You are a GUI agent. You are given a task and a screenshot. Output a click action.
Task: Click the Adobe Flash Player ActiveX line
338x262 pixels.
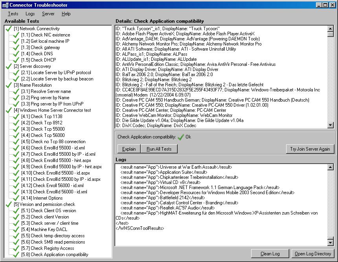point(185,34)
